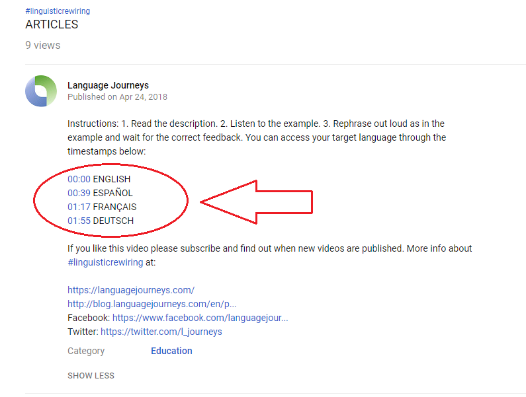Jump to the 01:17 FRANÇAIS timestamp
This screenshot has width=526, height=397.
click(79, 207)
